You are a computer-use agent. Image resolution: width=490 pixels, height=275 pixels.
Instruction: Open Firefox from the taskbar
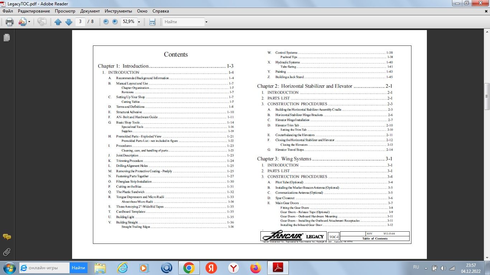pyautogui.click(x=256, y=267)
